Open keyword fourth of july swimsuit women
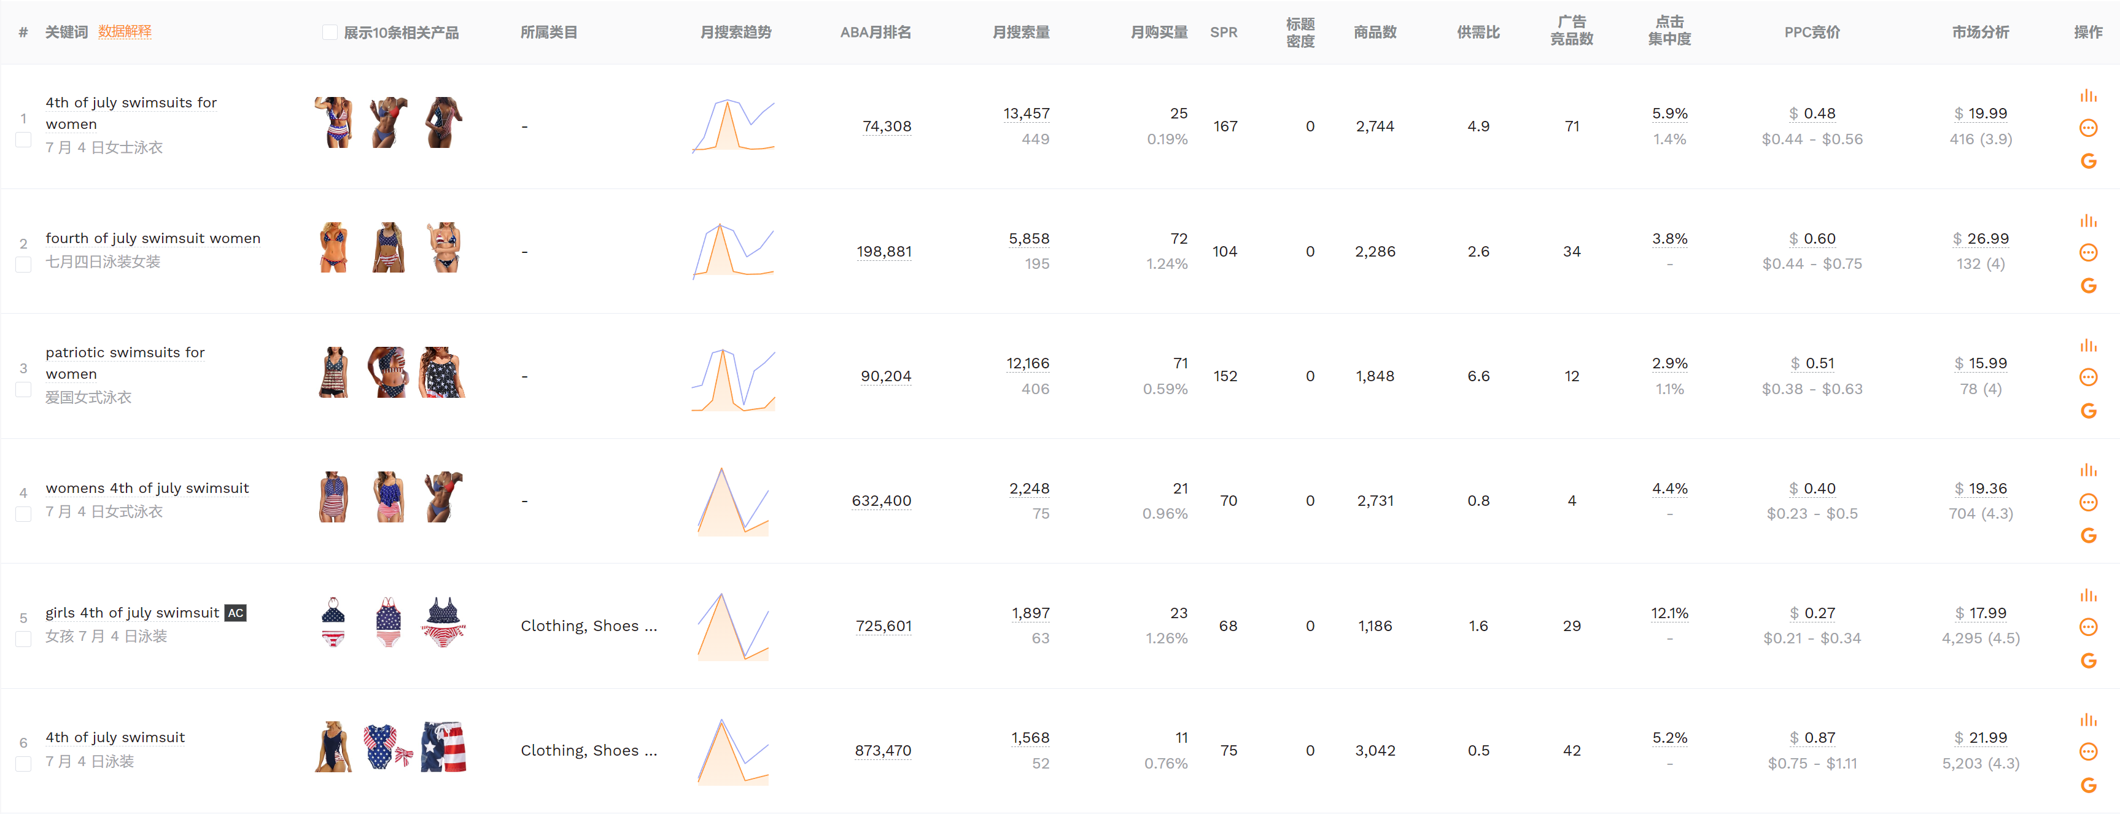 pos(153,238)
